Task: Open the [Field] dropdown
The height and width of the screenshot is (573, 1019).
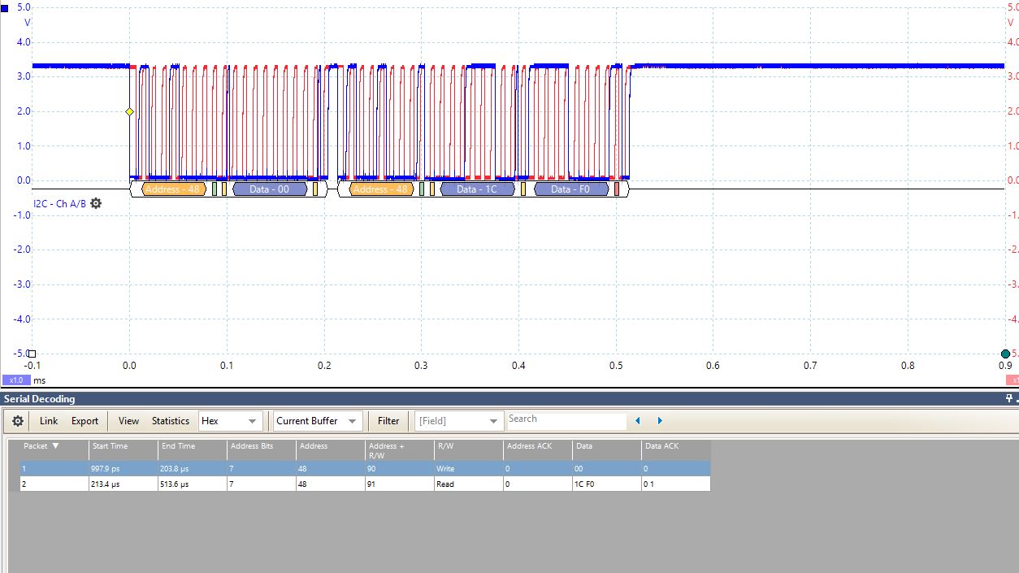Action: pyautogui.click(x=458, y=420)
